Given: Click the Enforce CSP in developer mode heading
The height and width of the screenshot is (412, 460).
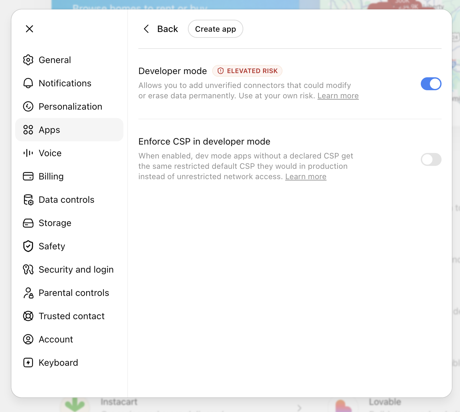Looking at the screenshot, I should click(x=204, y=141).
